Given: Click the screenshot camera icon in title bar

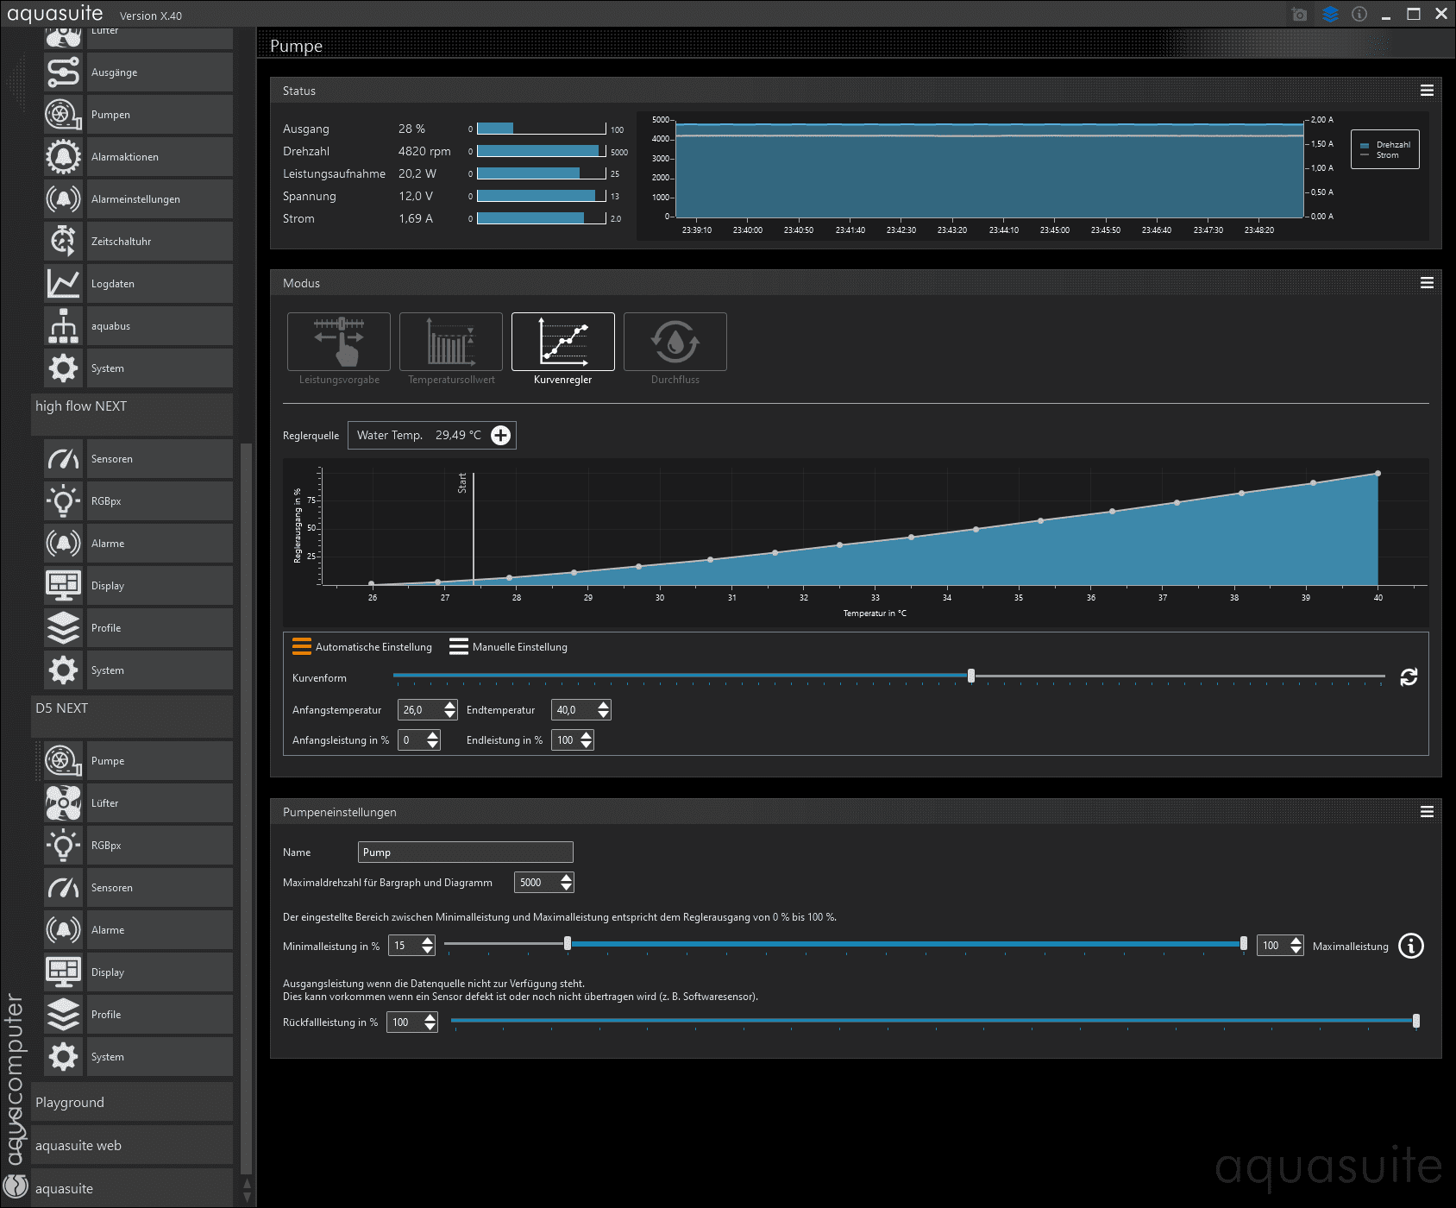Looking at the screenshot, I should tap(1300, 14).
